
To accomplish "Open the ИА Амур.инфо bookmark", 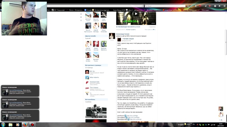I will pos(59,10).
